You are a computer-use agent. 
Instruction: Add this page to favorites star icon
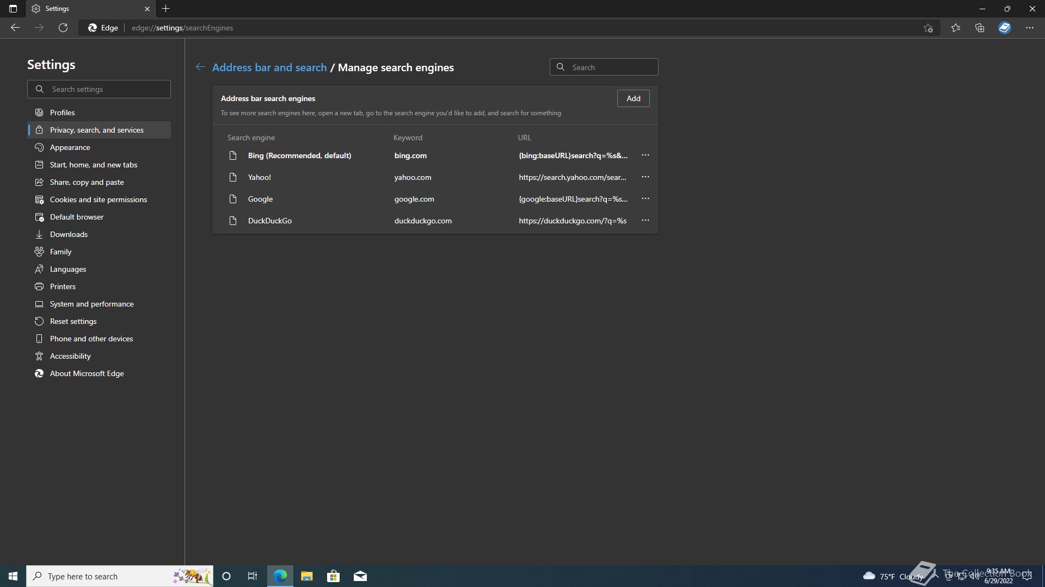point(928,28)
